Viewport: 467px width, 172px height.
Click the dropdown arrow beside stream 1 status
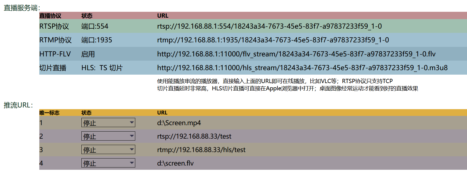[x=131, y=123]
